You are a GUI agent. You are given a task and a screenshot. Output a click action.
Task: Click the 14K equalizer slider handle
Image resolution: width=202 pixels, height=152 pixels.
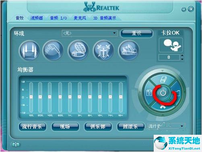(x=110, y=97)
